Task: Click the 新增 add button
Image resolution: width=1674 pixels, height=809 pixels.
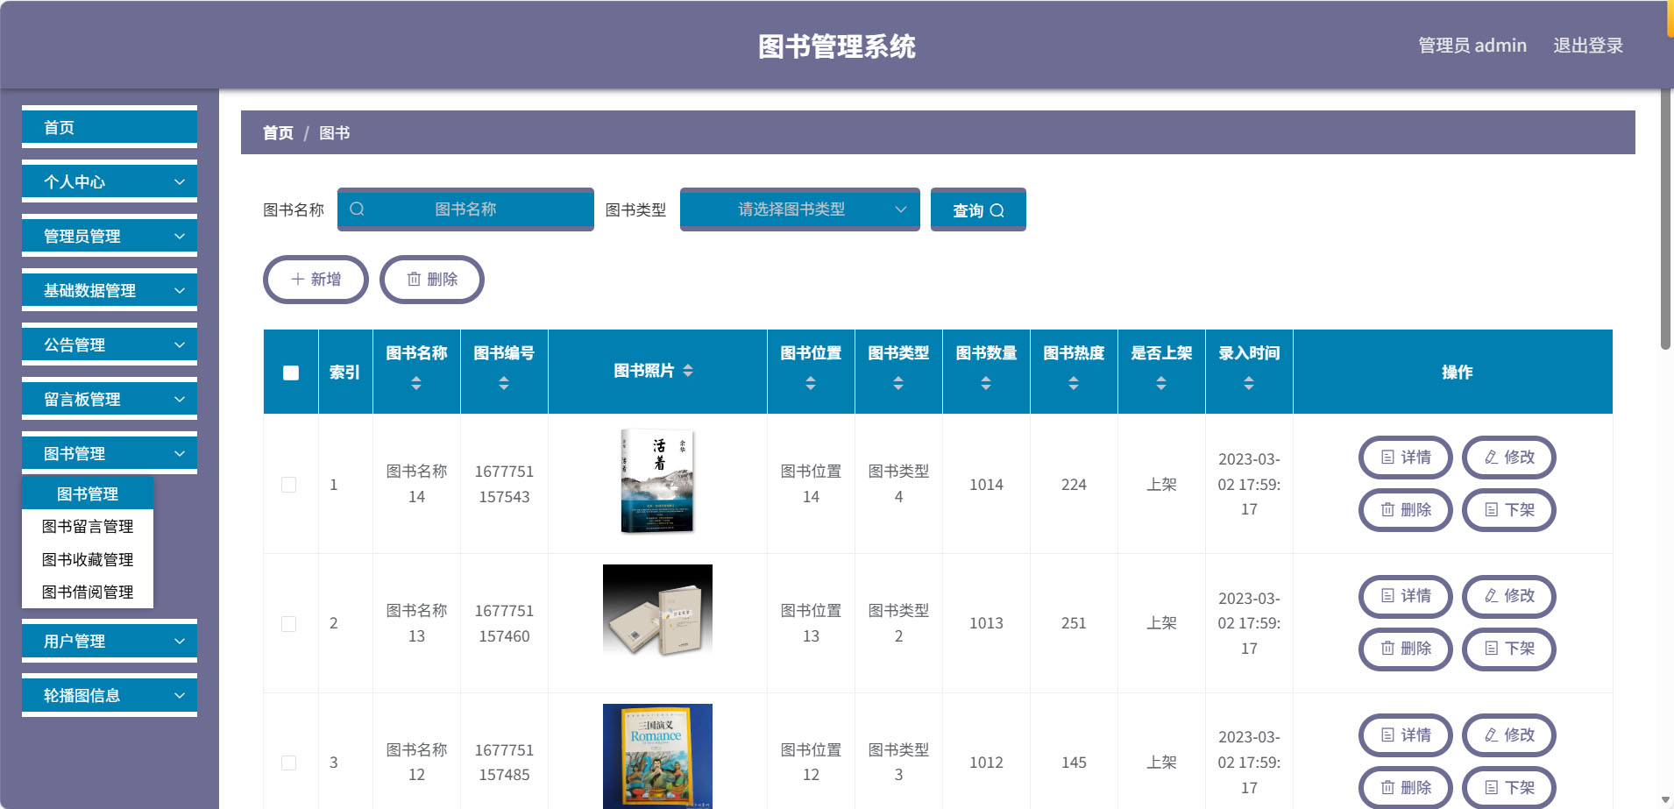Action: tap(316, 280)
